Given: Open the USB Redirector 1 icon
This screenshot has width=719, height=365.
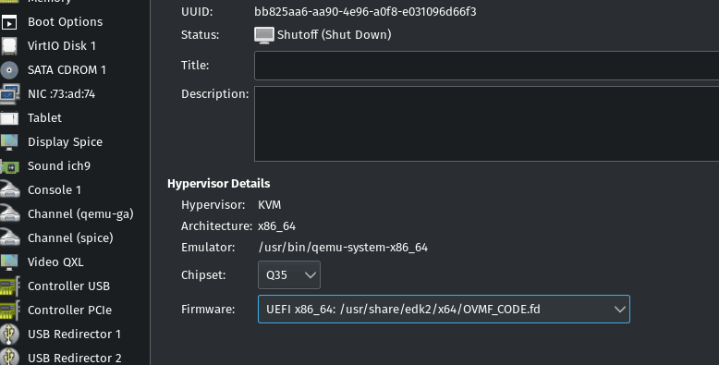Looking at the screenshot, I should pos(9,334).
